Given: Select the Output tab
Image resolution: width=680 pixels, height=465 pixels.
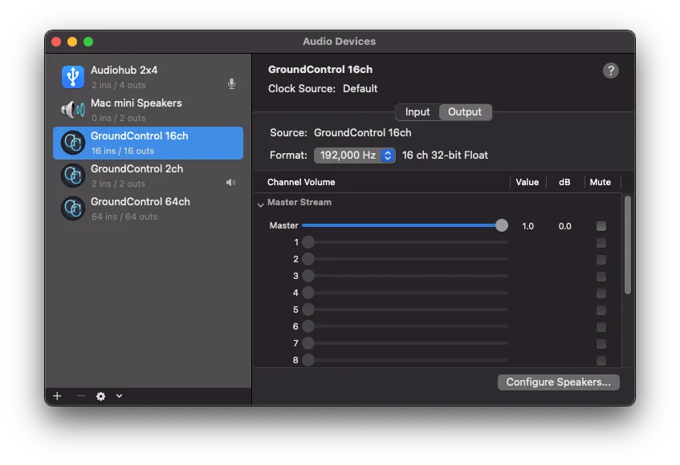Looking at the screenshot, I should 465,112.
